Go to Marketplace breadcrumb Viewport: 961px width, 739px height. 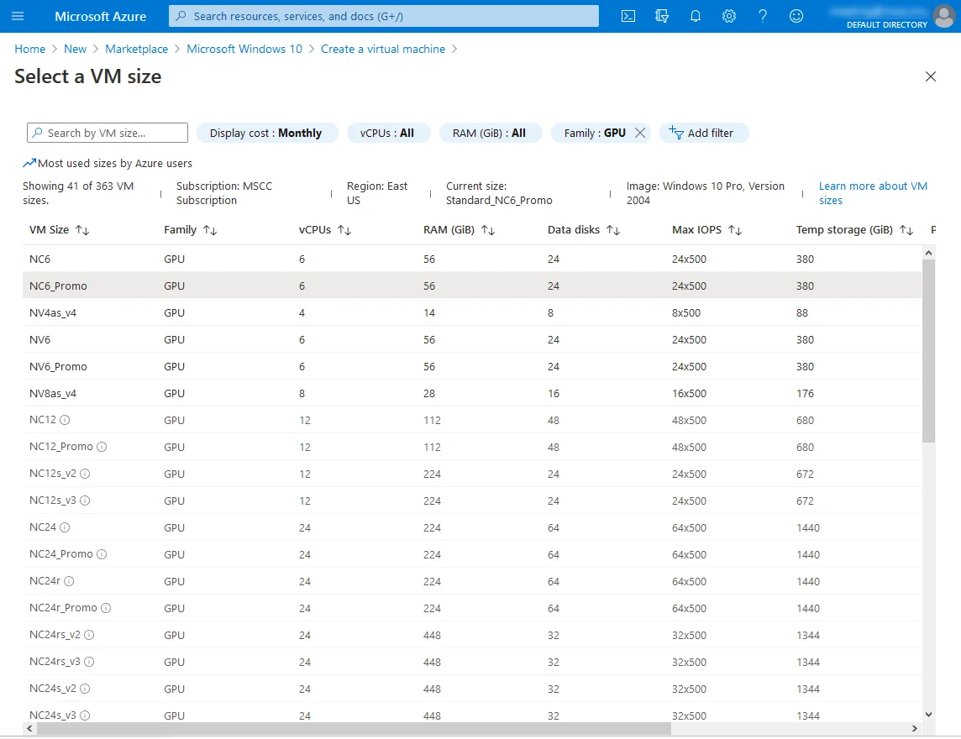(137, 49)
